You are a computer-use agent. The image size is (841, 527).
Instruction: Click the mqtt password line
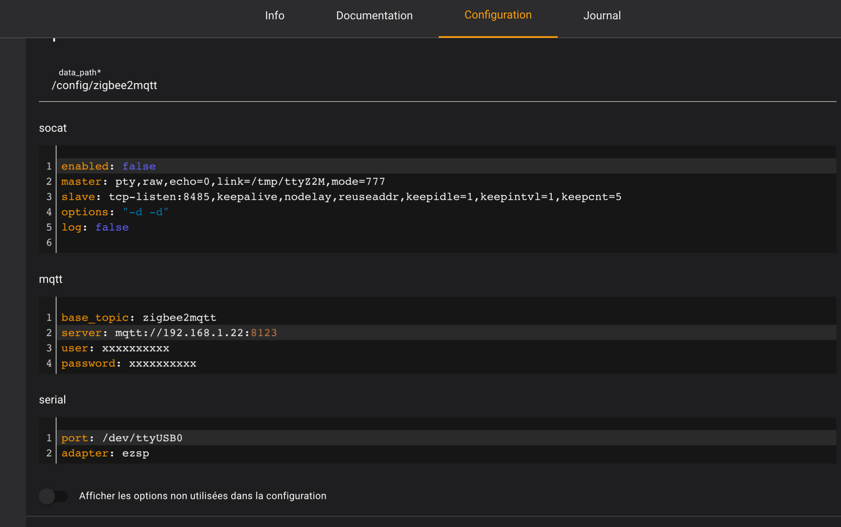click(x=129, y=363)
